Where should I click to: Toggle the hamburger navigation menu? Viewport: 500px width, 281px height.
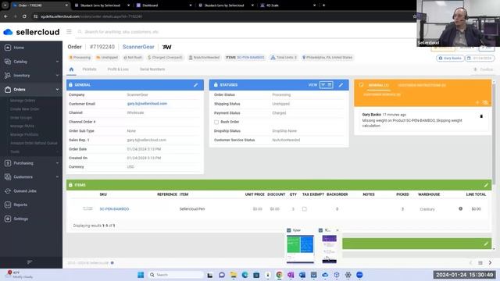(x=69, y=31)
